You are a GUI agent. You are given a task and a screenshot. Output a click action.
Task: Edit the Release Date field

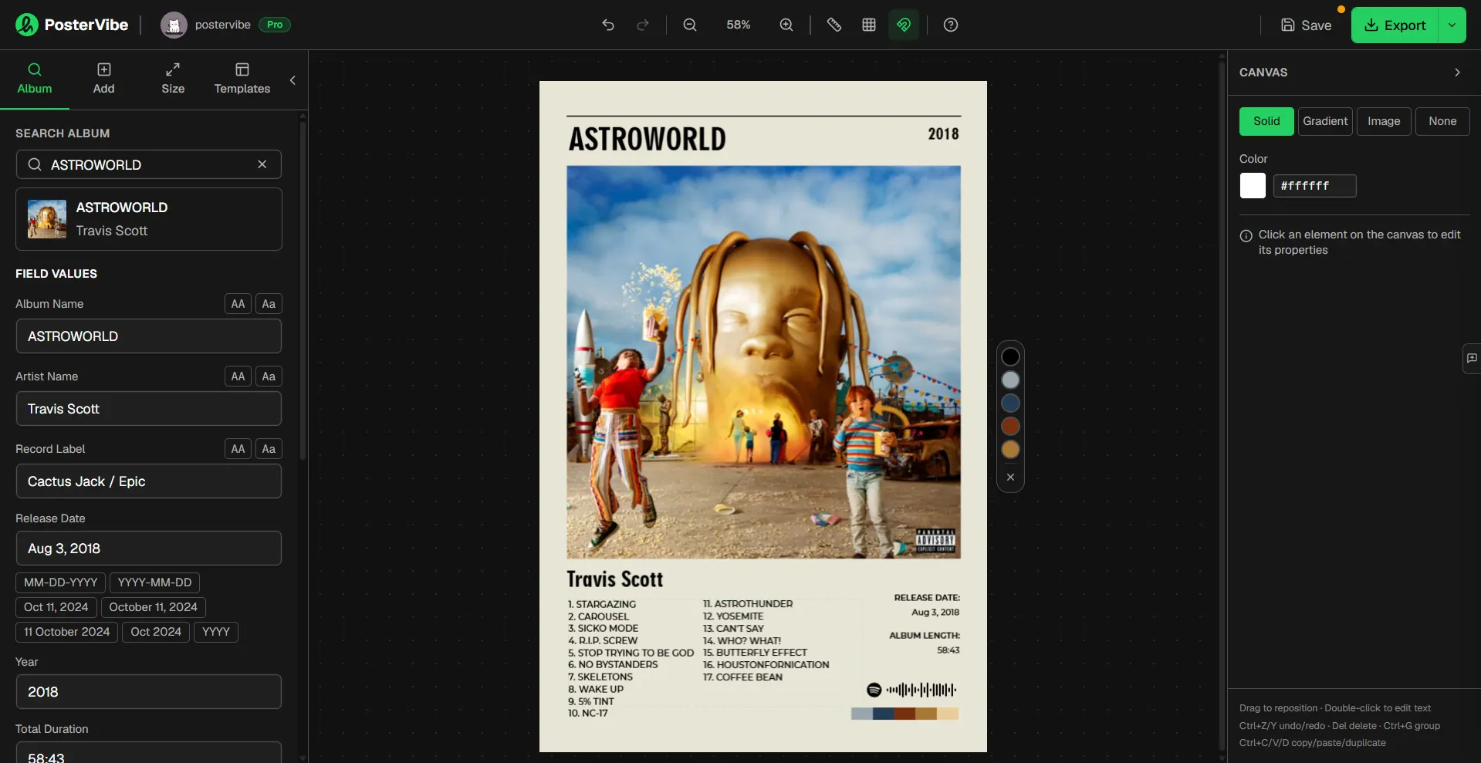point(149,549)
